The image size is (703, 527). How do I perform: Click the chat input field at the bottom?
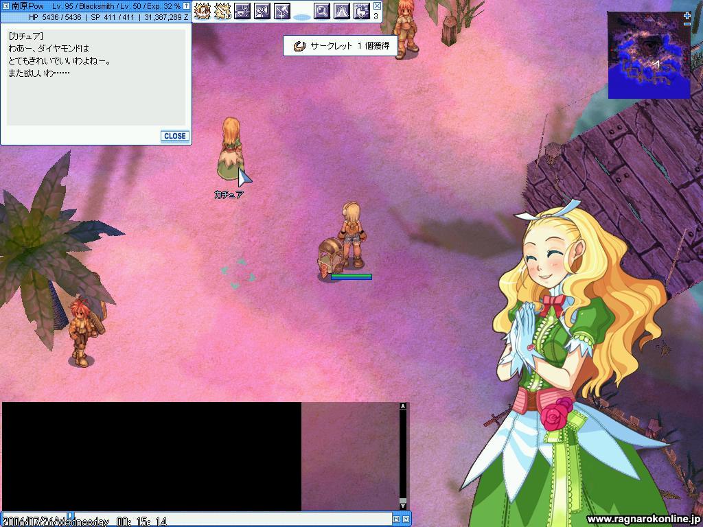click(x=232, y=519)
